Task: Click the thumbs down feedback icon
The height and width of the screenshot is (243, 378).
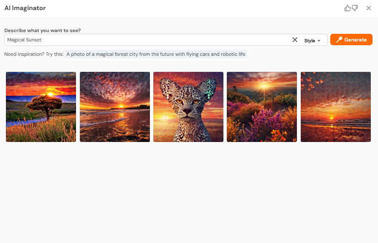Action: point(355,8)
